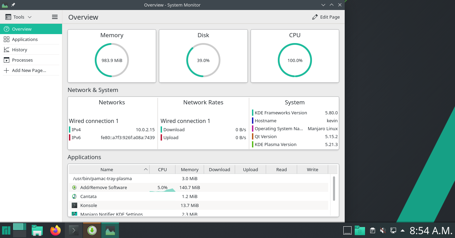Click the Download rate 0 B/s value

click(x=241, y=130)
